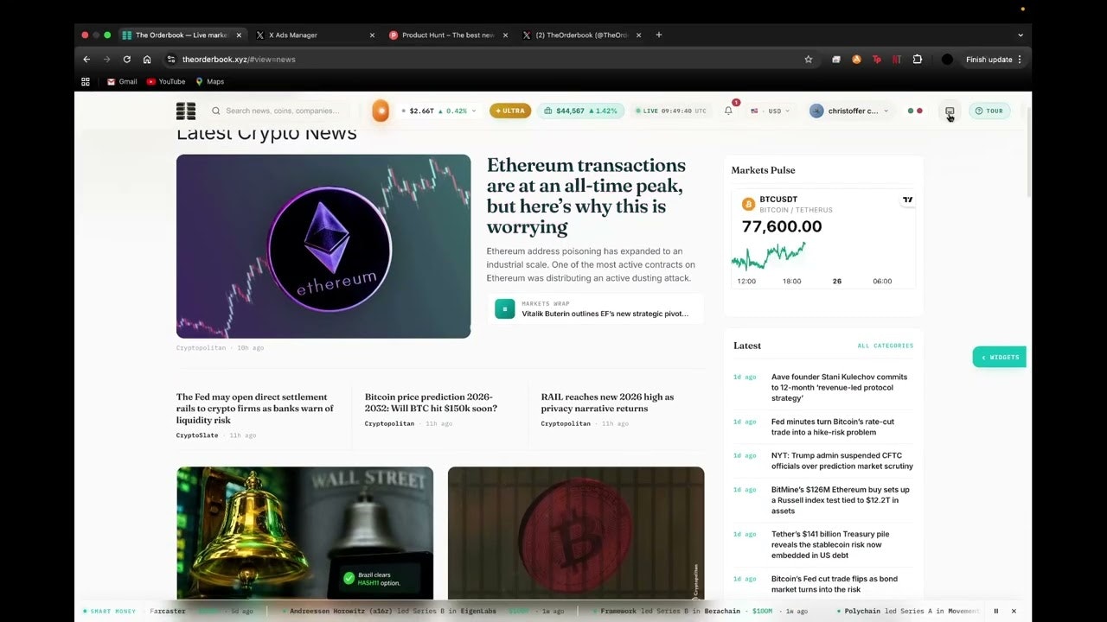Expand the $2.66T market cap dropdown
The width and height of the screenshot is (1107, 622).
click(x=439, y=111)
